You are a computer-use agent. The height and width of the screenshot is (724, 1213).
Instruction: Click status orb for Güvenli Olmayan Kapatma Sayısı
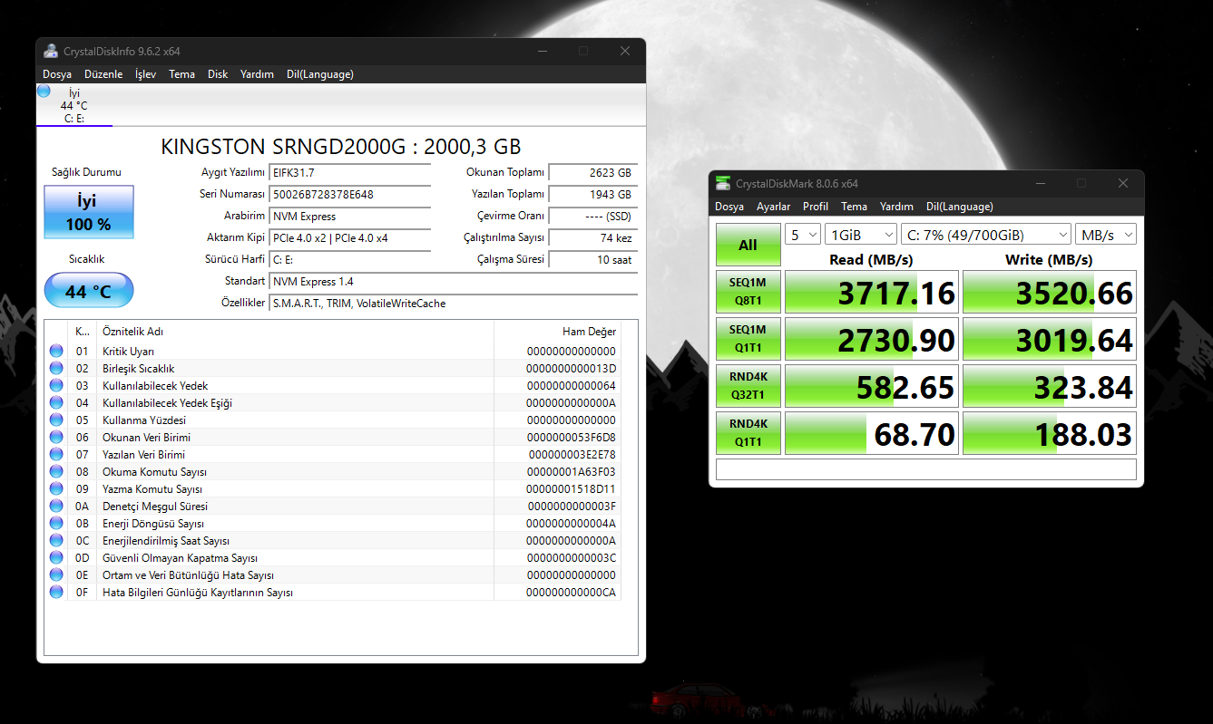pos(56,557)
